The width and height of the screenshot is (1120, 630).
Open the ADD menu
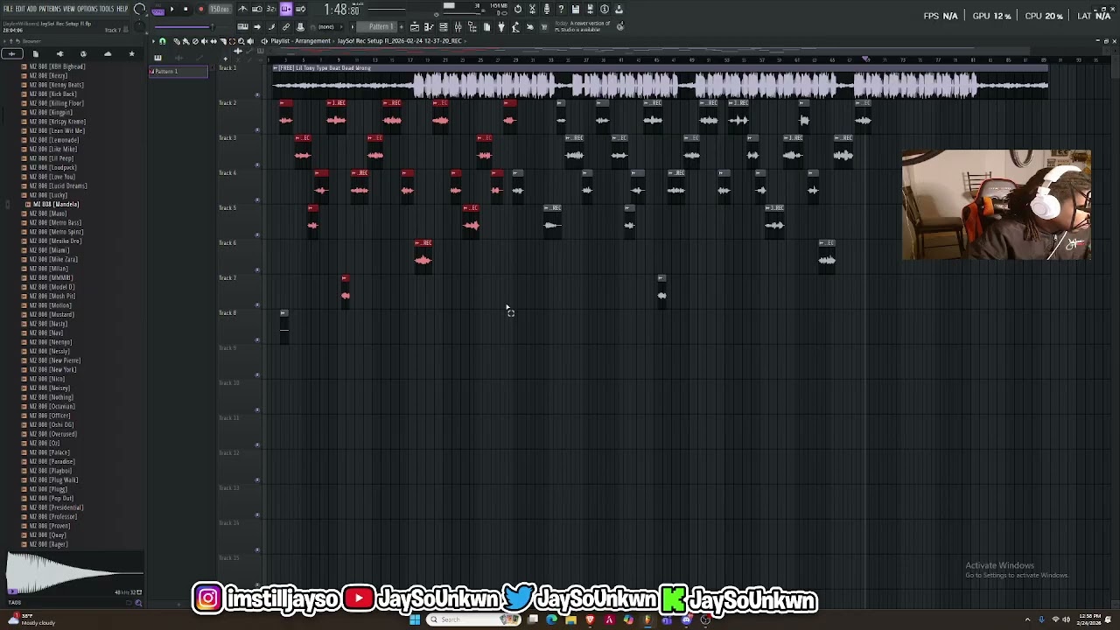(x=31, y=9)
